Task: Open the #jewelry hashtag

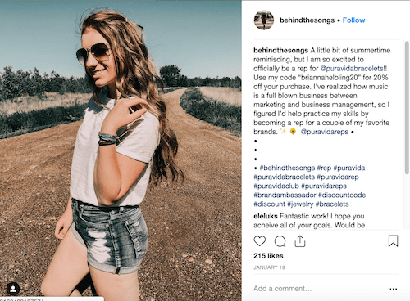Action: click(x=300, y=204)
